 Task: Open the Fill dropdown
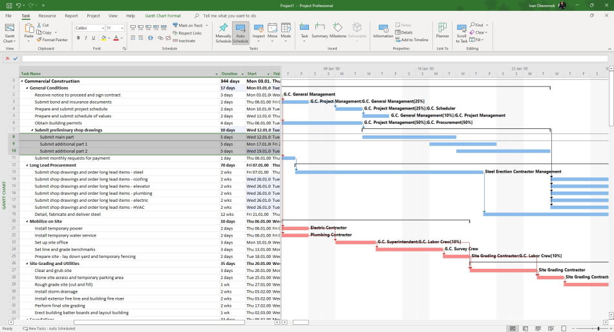click(482, 40)
